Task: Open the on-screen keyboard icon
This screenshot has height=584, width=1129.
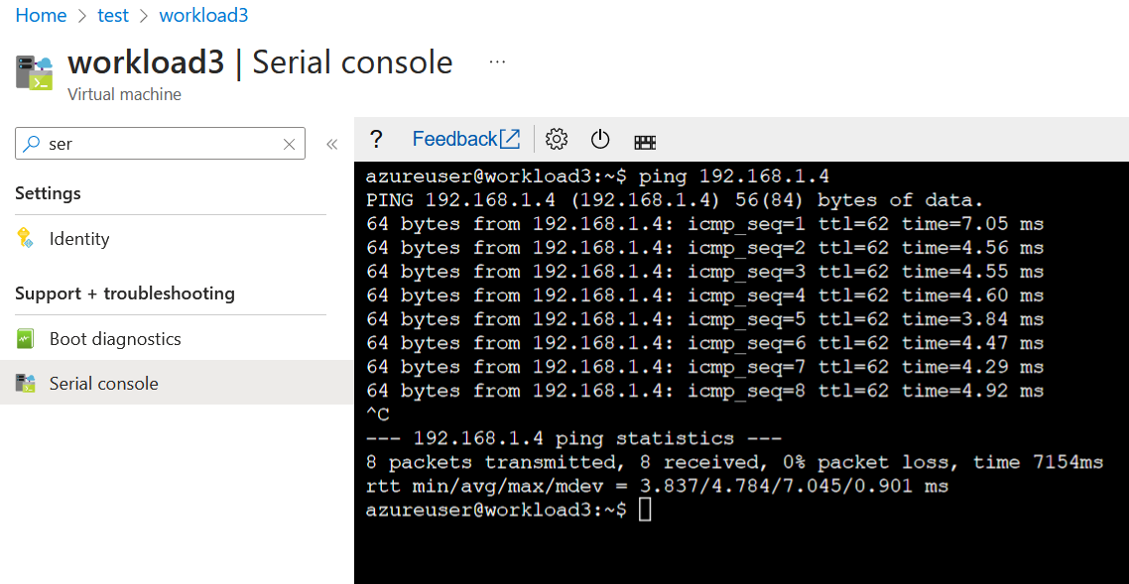Action: (645, 140)
